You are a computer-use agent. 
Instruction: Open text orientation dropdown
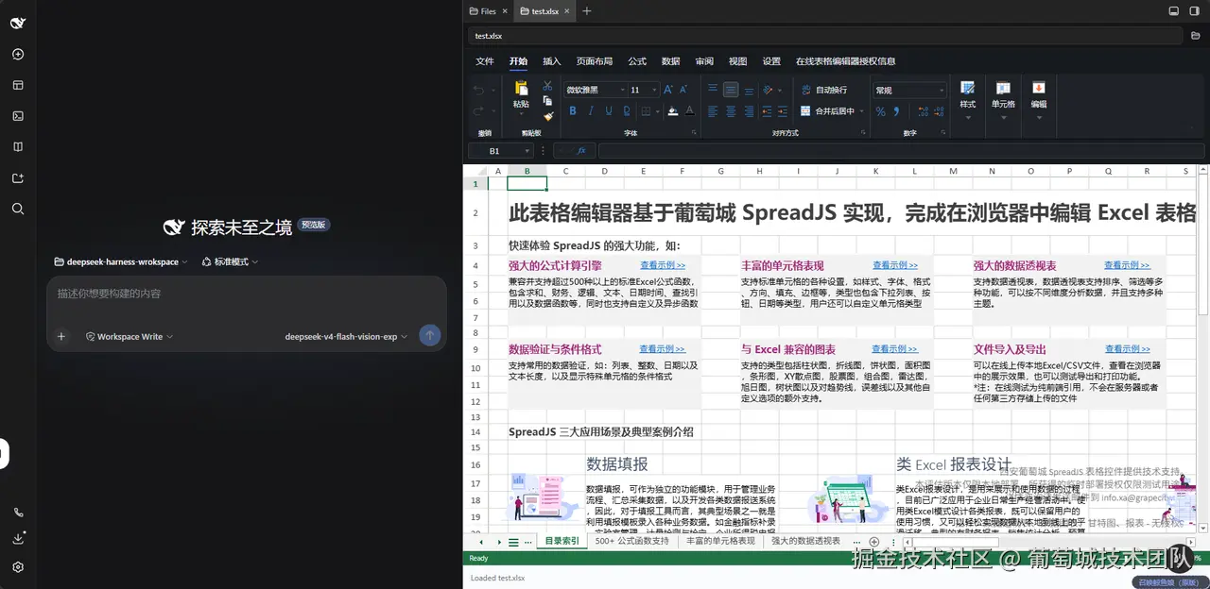tap(779, 90)
